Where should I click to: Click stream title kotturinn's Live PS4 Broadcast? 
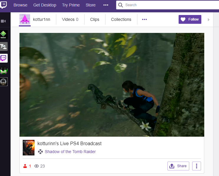(70, 143)
